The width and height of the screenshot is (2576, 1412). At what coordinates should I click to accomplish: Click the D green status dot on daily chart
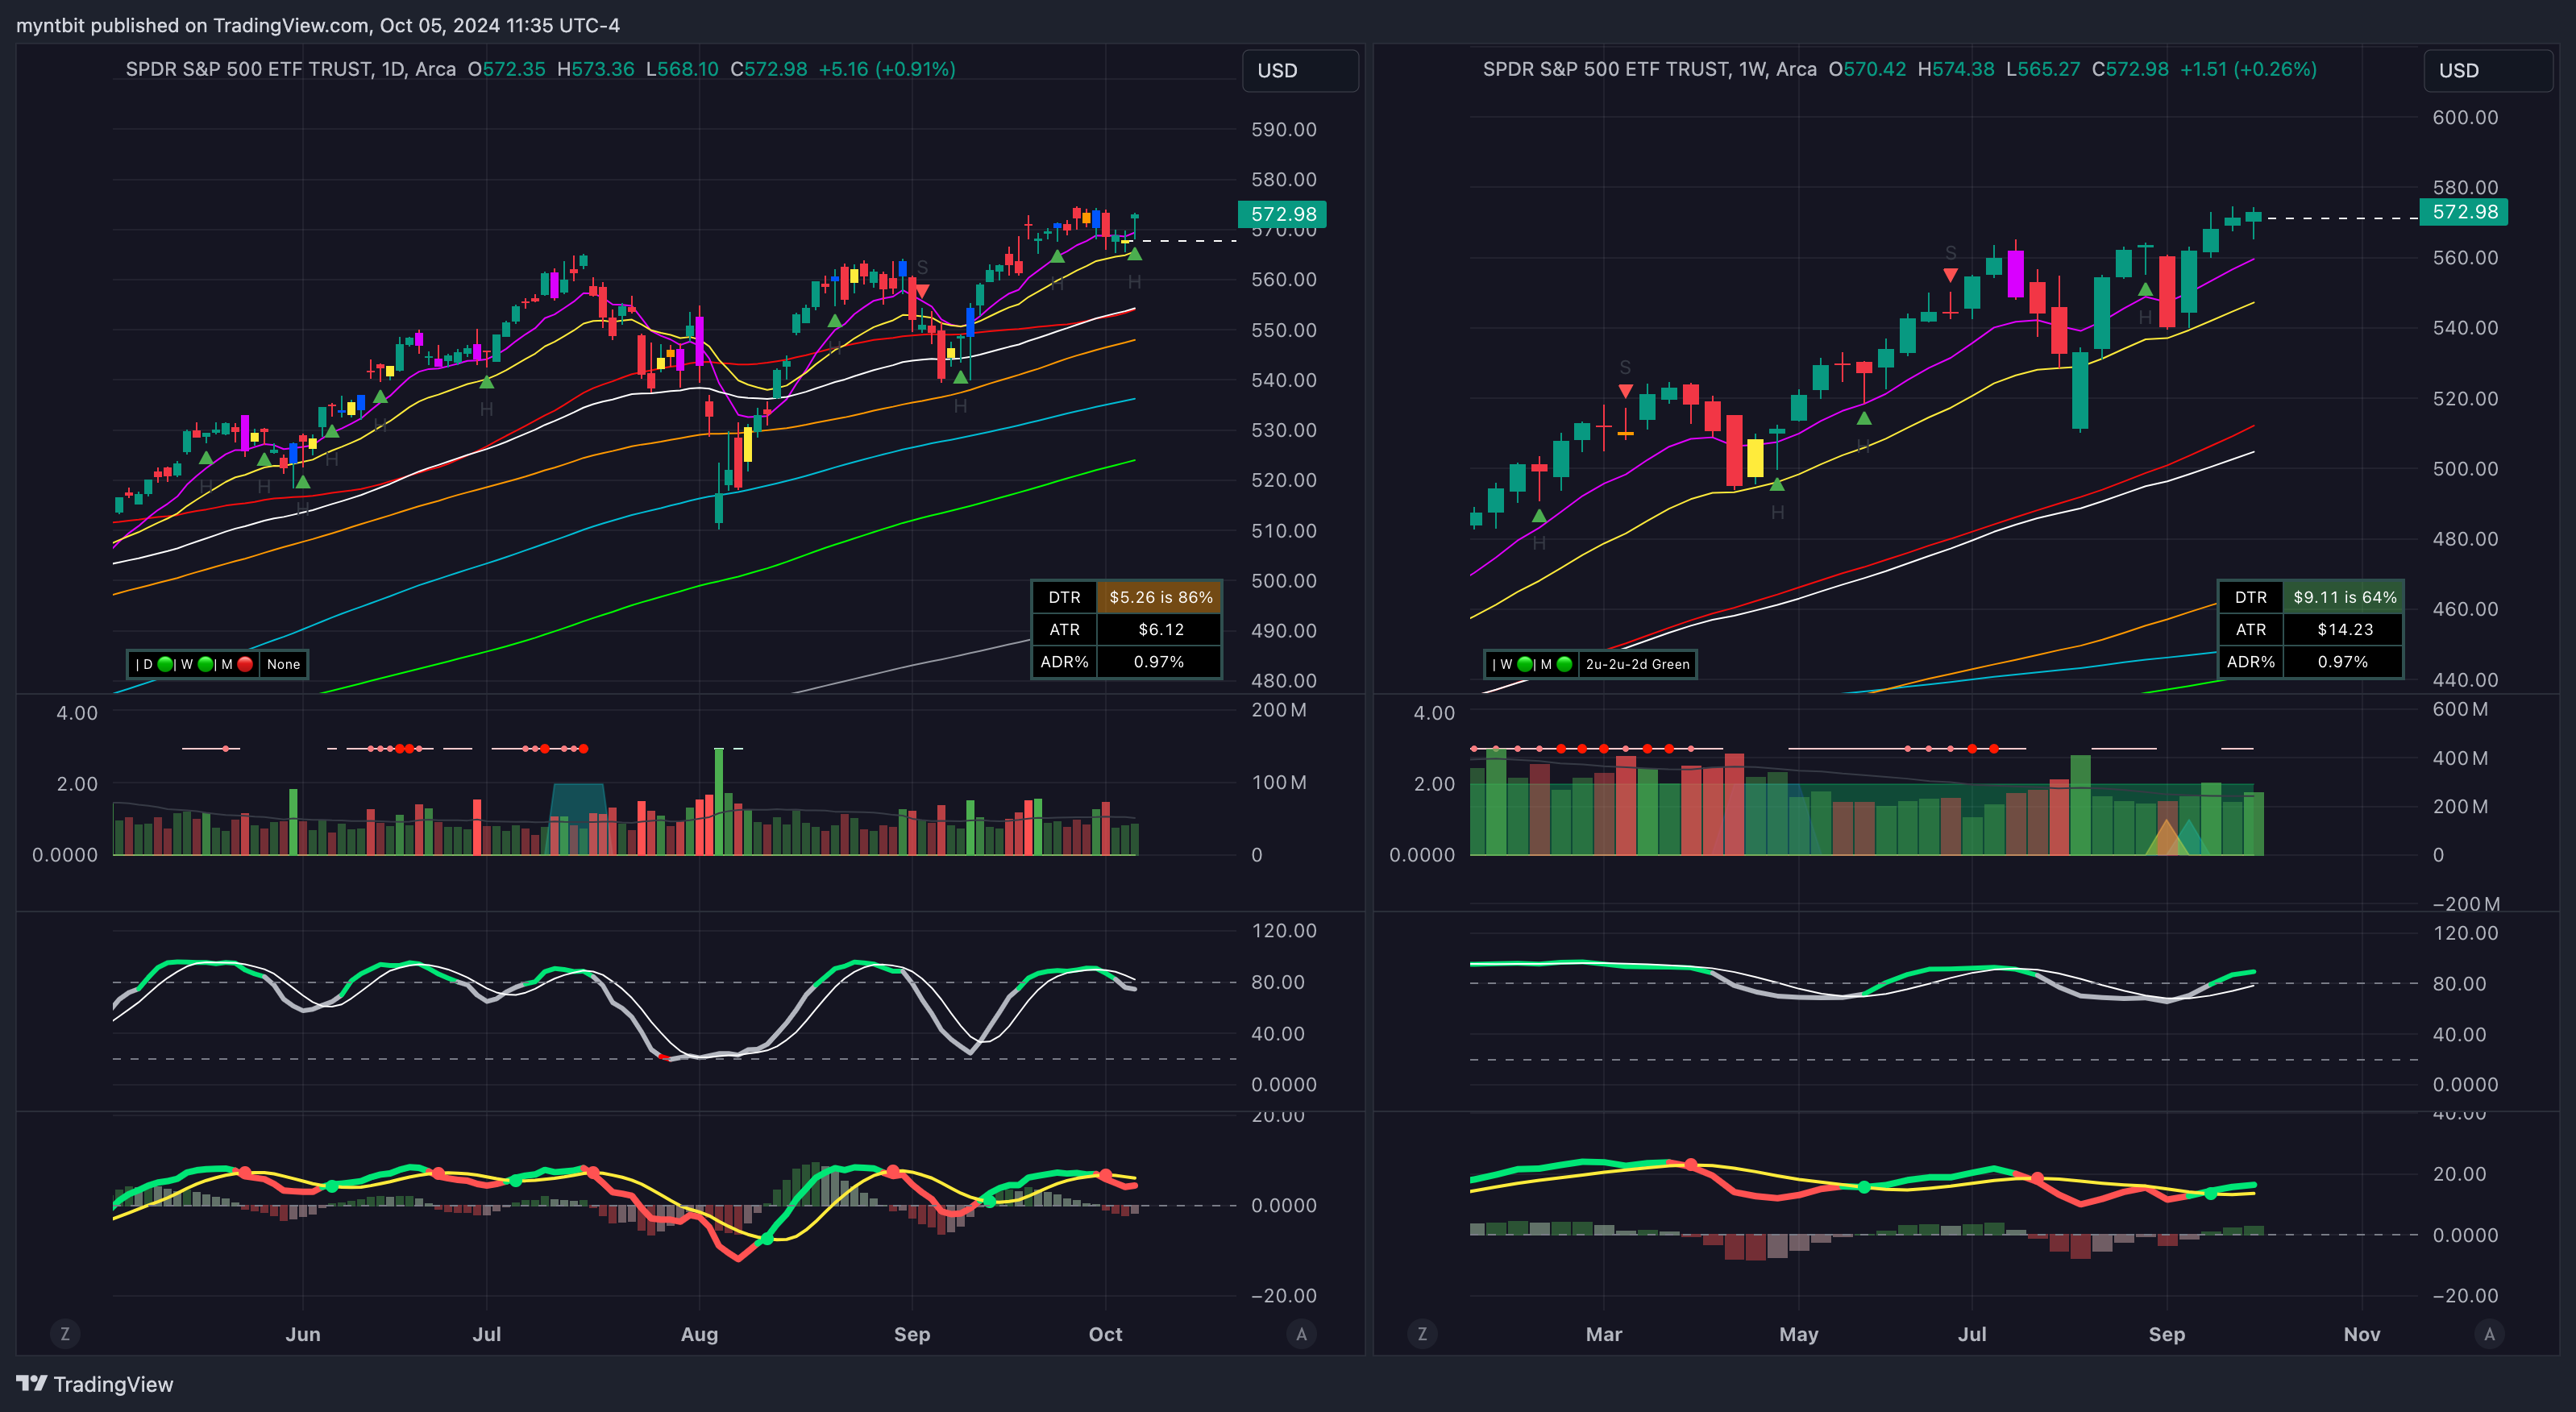click(165, 664)
